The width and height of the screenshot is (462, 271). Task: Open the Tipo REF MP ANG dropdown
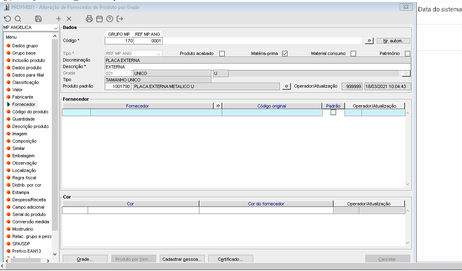point(159,54)
